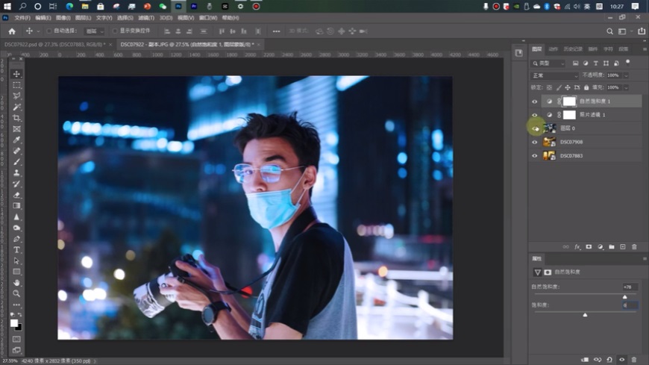Open the Properties panel options menu
649x365 pixels.
tap(645, 258)
